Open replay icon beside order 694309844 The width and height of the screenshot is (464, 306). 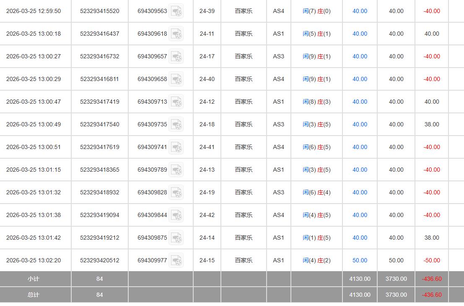(x=176, y=215)
